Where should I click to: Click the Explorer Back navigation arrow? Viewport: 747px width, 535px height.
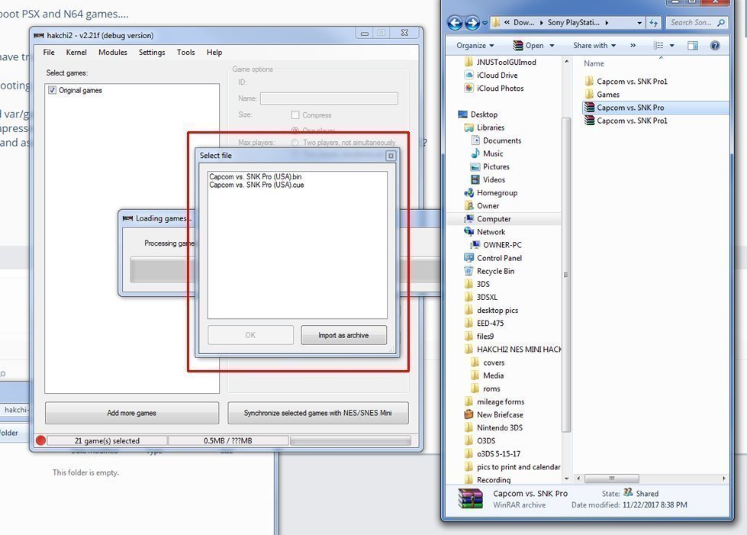tap(455, 22)
